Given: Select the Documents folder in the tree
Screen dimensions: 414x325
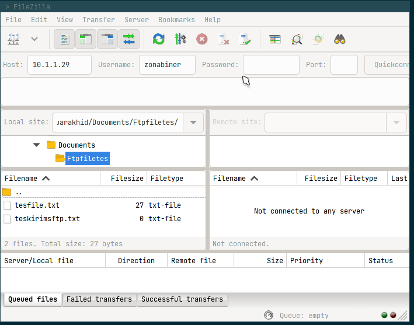Looking at the screenshot, I should pos(76,145).
